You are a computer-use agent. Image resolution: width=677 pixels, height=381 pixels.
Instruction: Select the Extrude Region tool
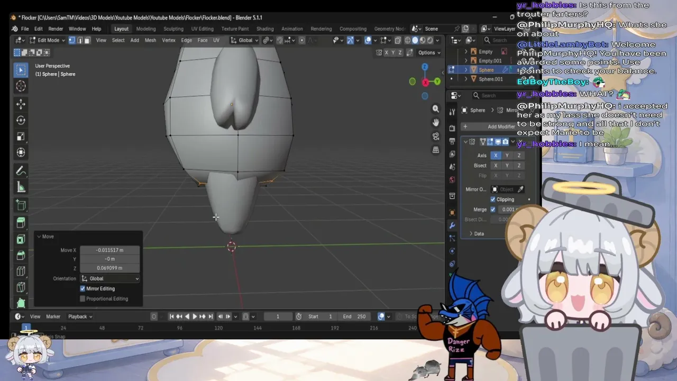tap(21, 223)
